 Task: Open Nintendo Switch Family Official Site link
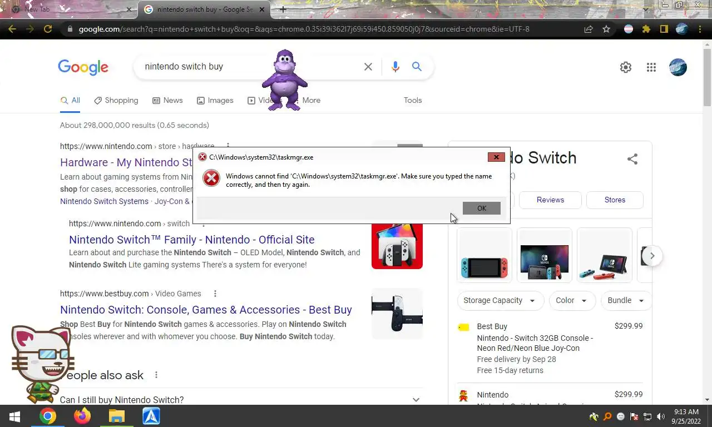coord(191,240)
